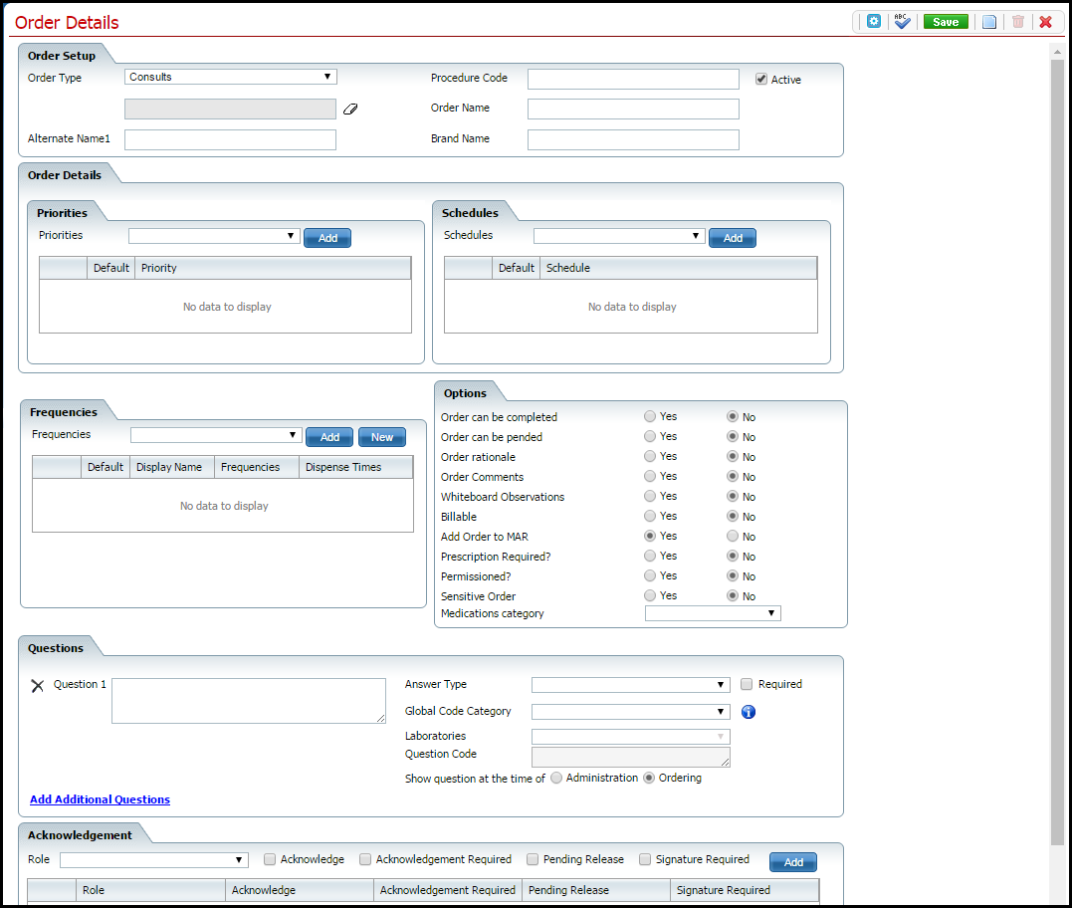The width and height of the screenshot is (1072, 908).
Task: Remove Question 1 using the X icon
Action: coord(38,685)
